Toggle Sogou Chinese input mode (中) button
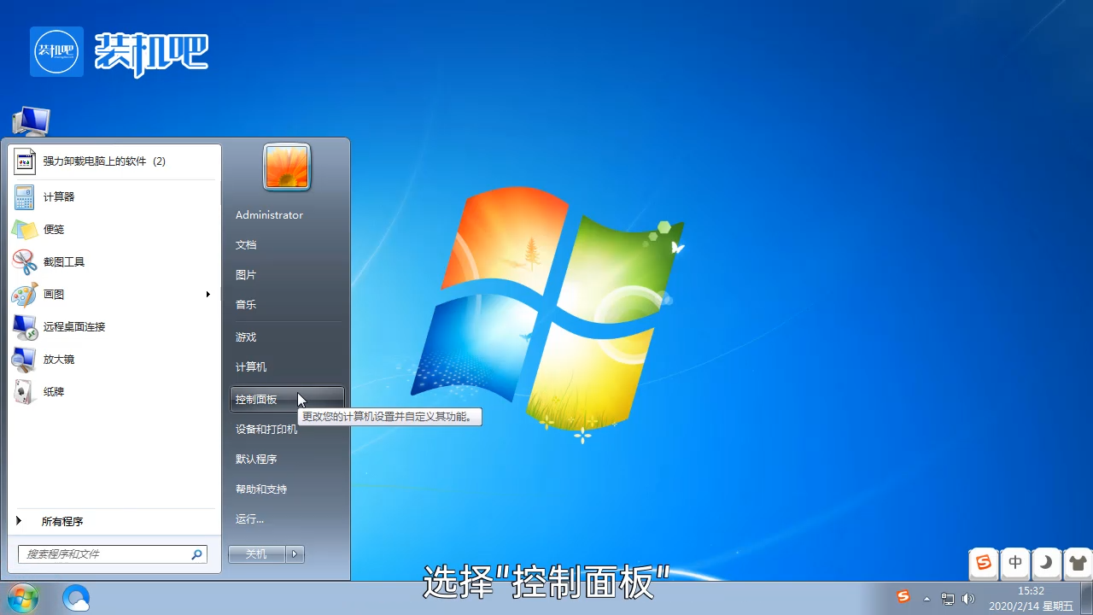This screenshot has width=1093, height=615. (x=1015, y=563)
